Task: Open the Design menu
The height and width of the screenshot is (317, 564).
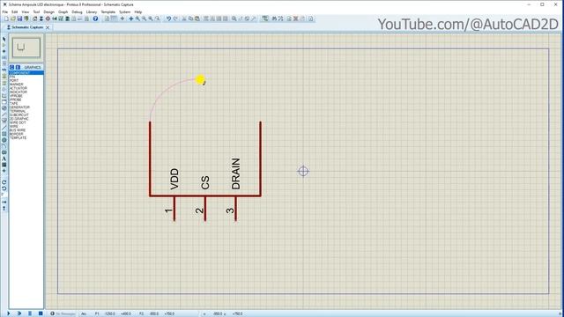Action: coord(49,11)
